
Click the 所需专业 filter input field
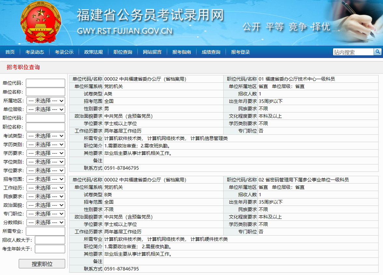point(46,231)
